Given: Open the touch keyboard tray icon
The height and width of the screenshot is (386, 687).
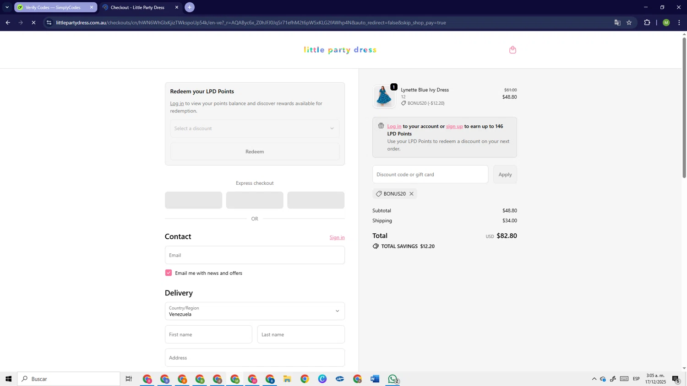Looking at the screenshot, I should [x=624, y=379].
